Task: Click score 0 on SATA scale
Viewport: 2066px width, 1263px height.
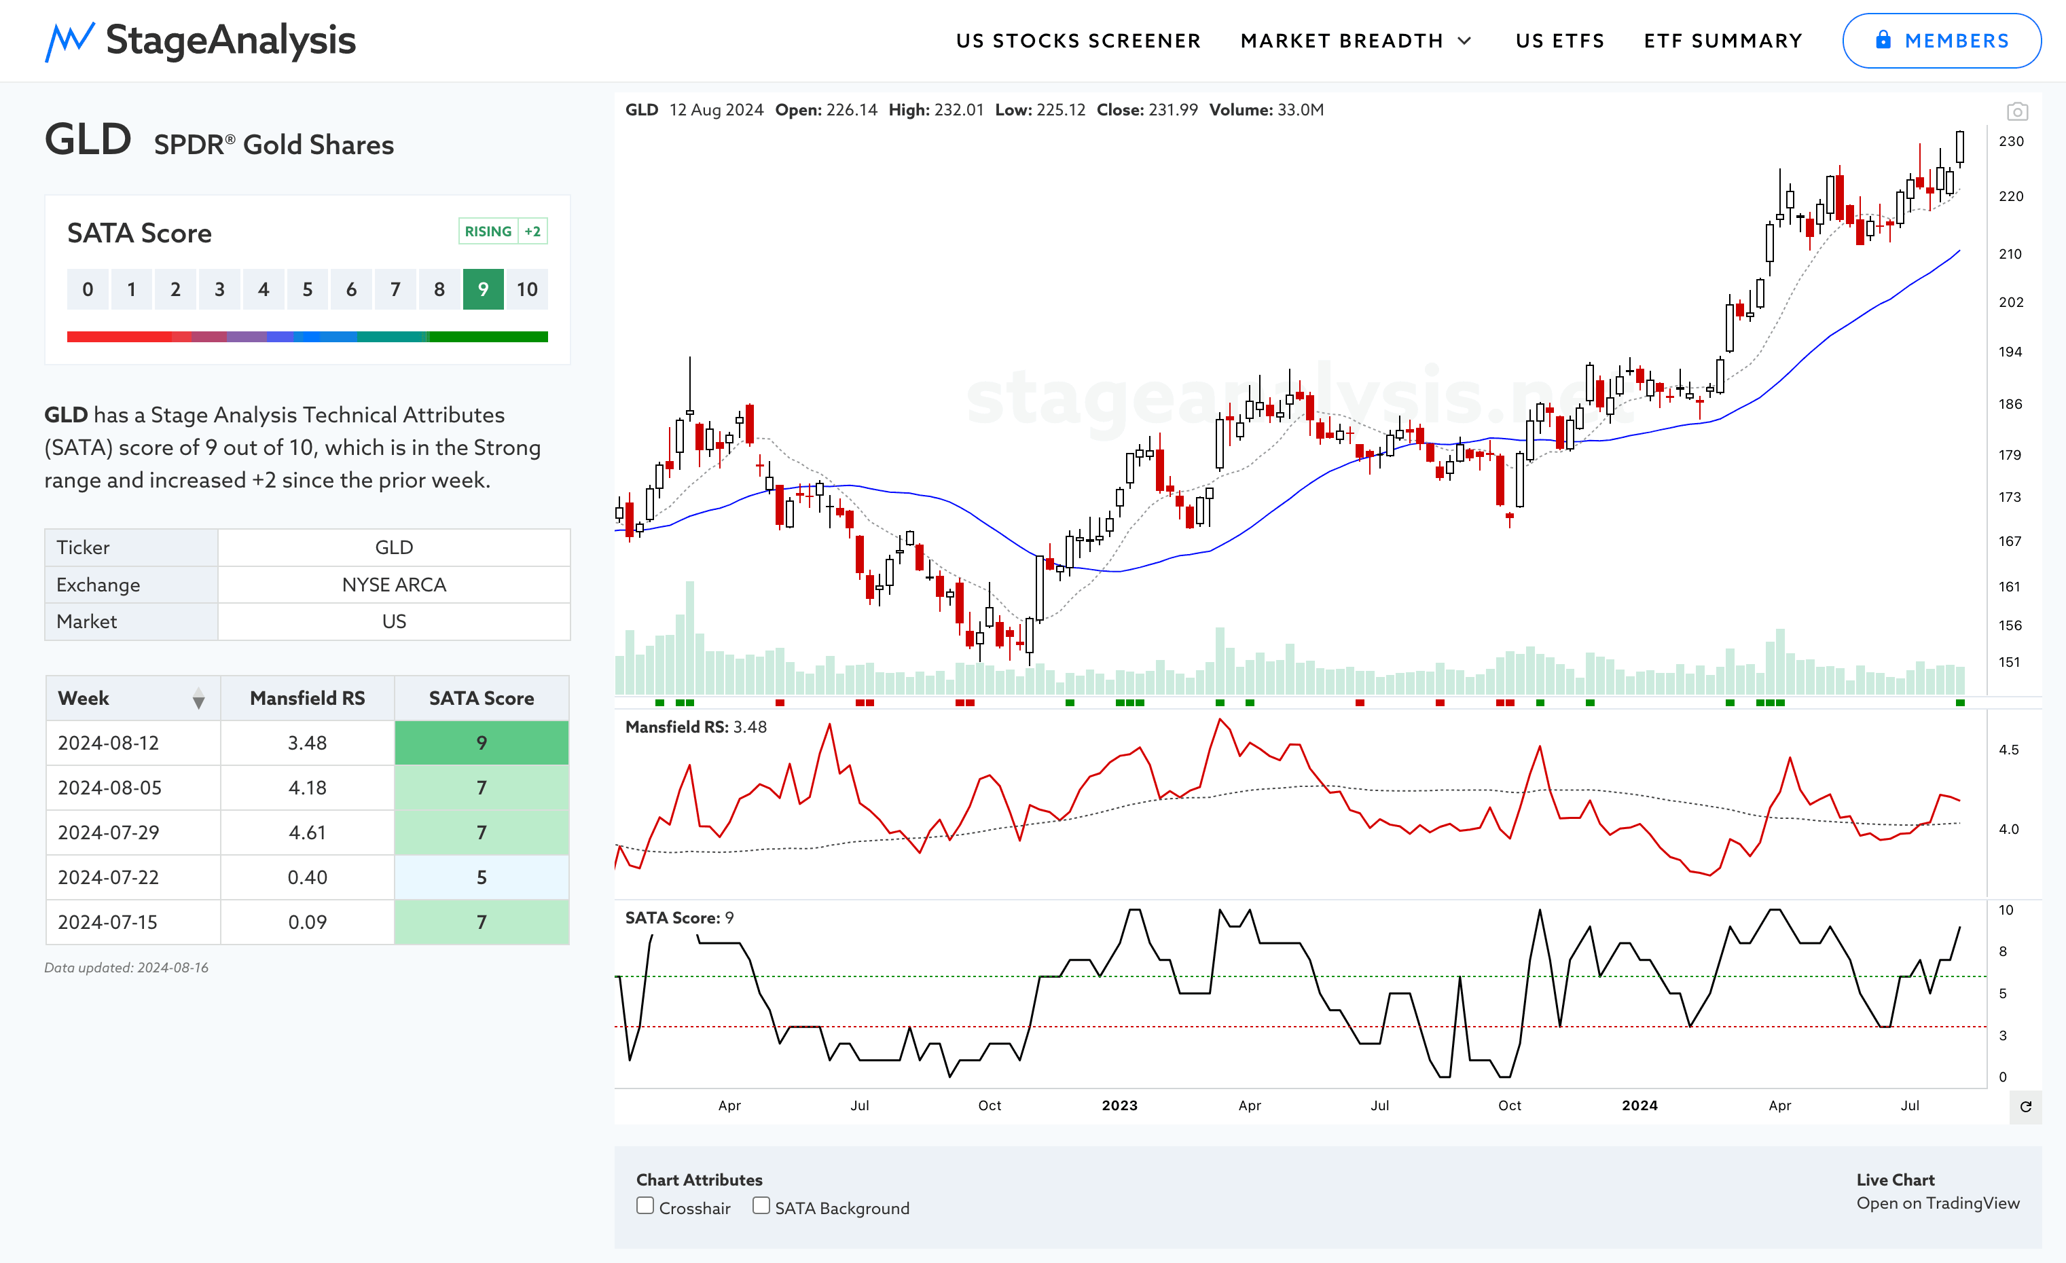Action: (87, 289)
